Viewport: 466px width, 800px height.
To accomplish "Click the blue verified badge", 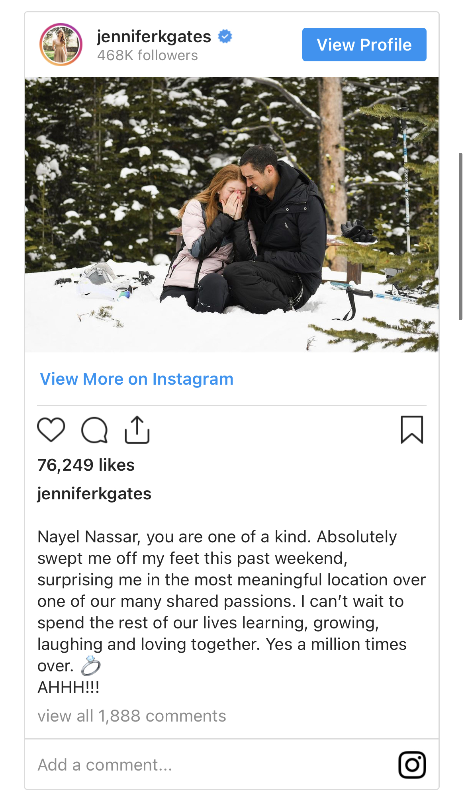I will click(x=225, y=37).
